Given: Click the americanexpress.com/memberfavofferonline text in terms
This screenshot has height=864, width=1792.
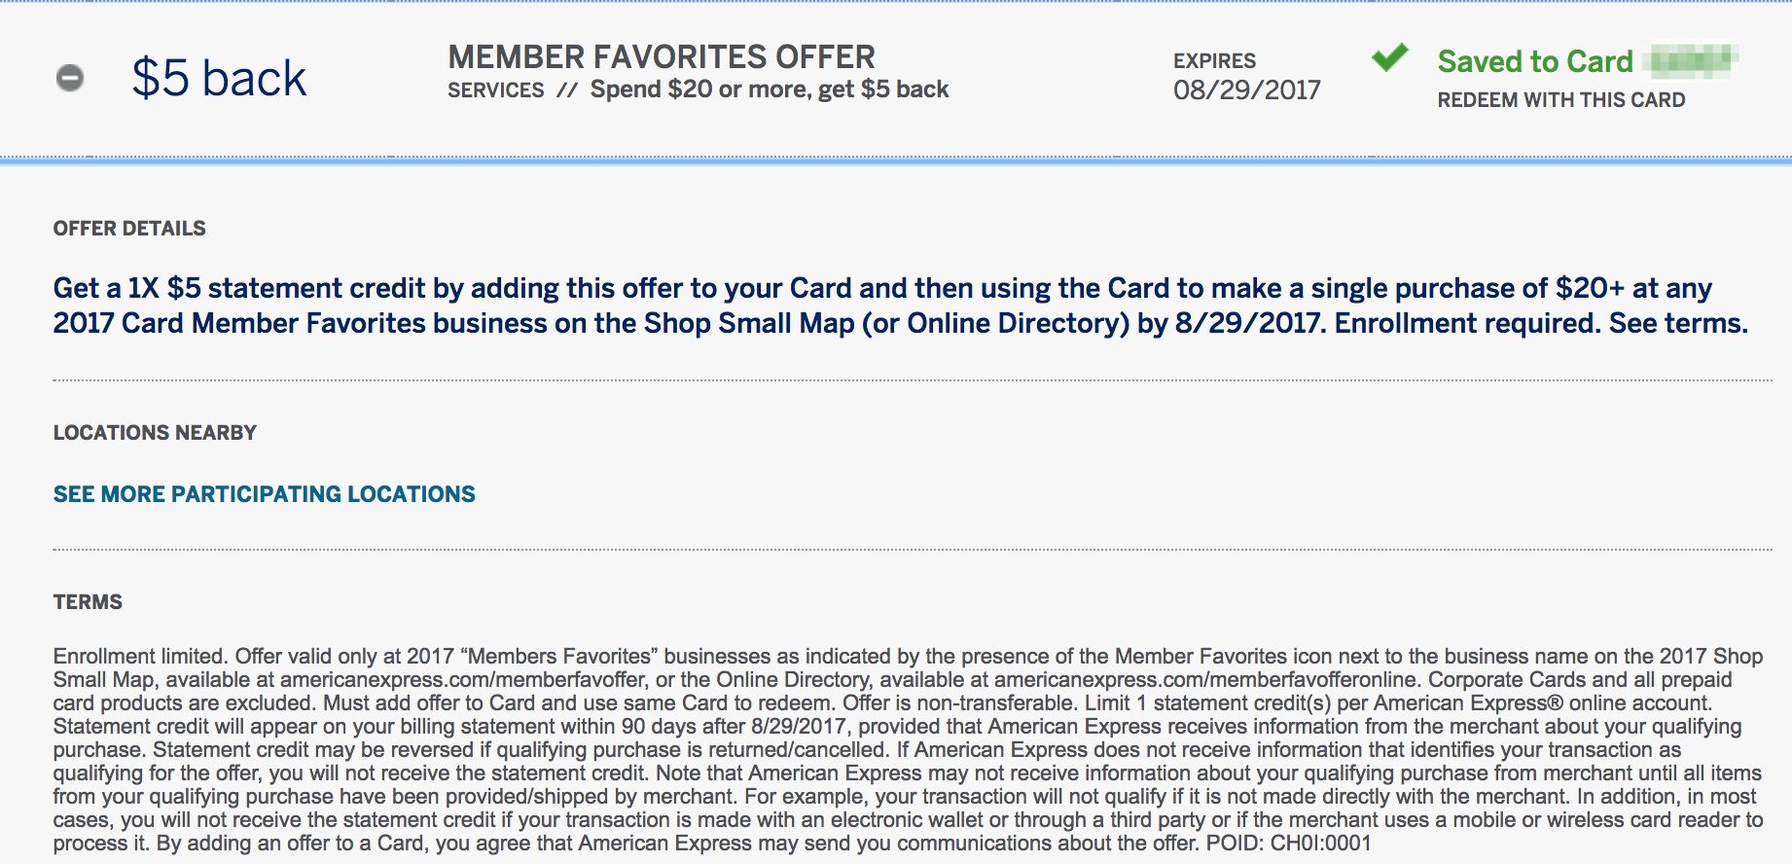Looking at the screenshot, I should (1205, 679).
